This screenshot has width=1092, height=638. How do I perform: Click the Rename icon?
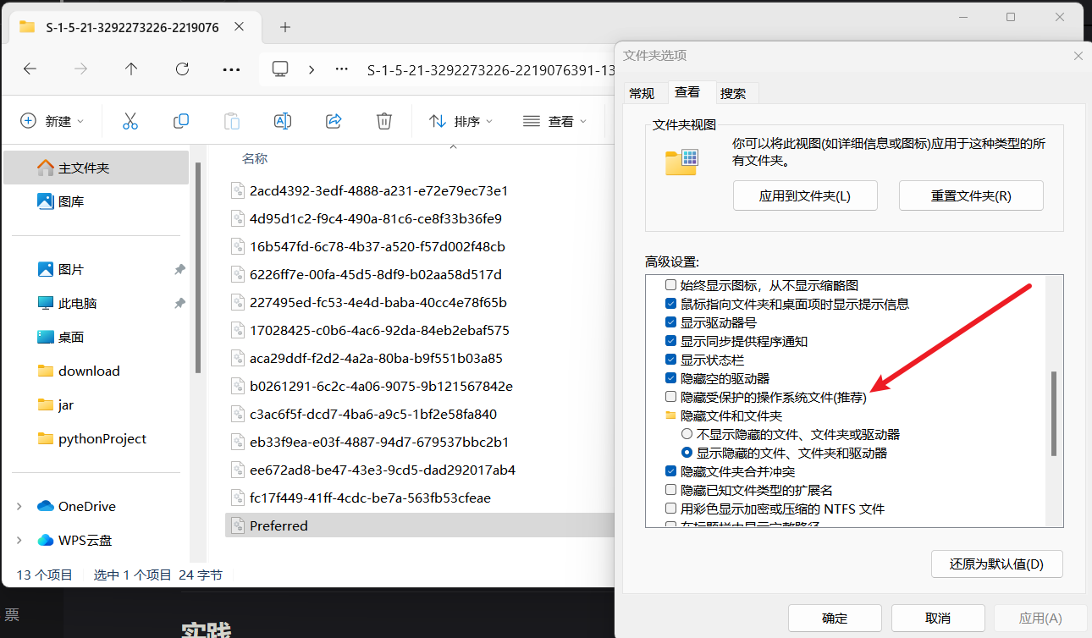283,121
